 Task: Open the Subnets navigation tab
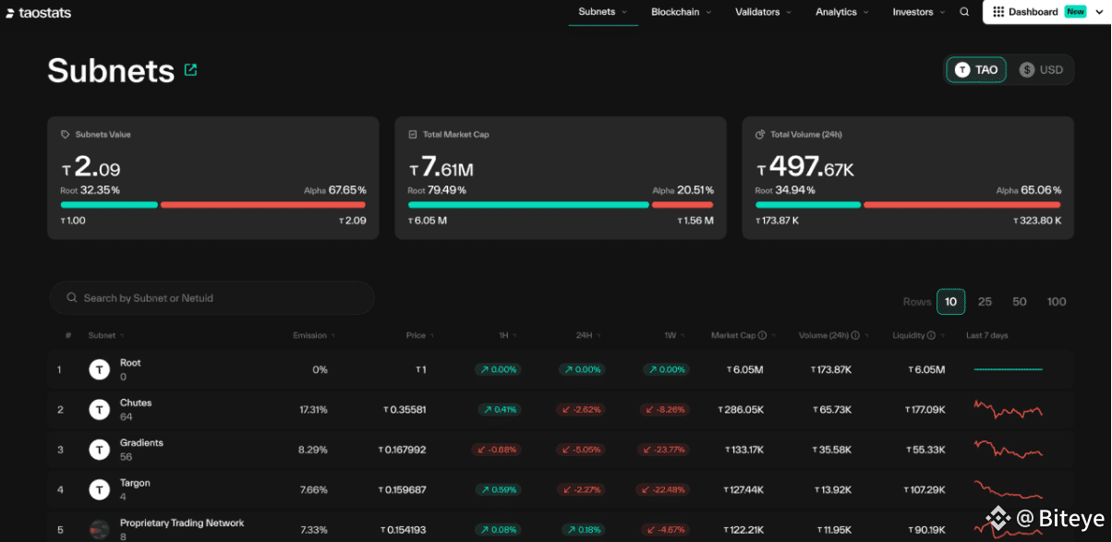[x=602, y=12]
